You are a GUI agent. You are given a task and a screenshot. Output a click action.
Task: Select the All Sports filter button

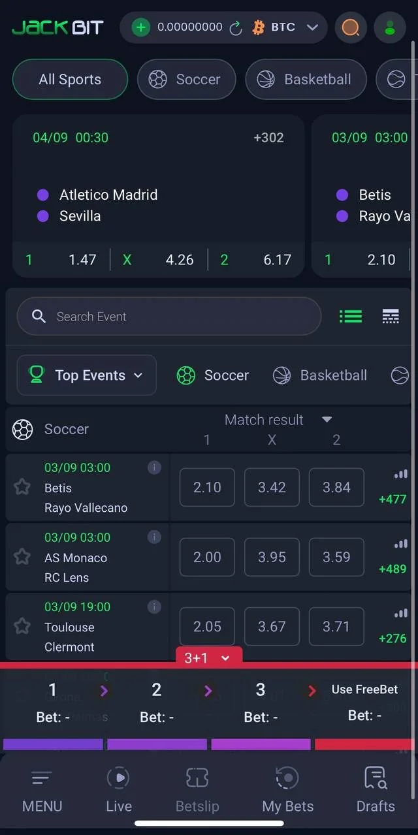click(x=70, y=80)
